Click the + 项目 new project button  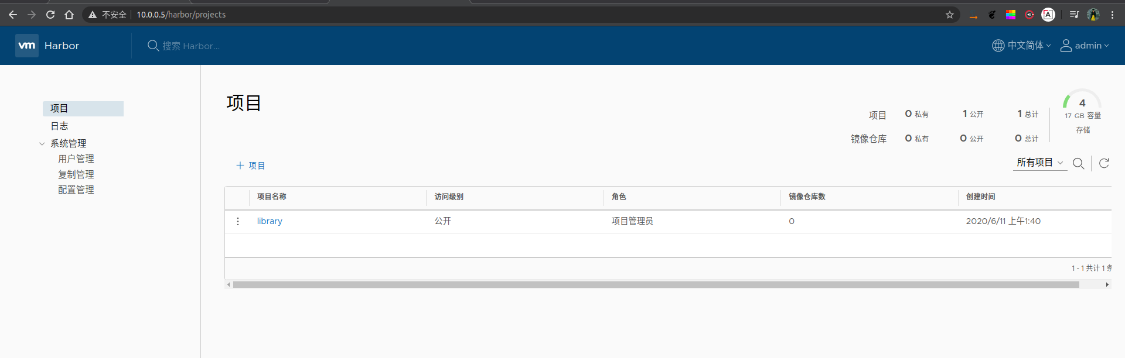250,166
